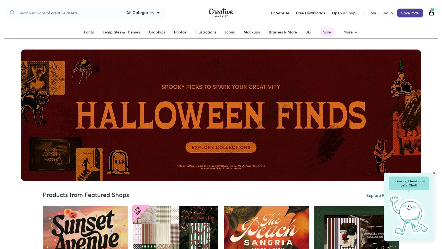Open Licensing Questions chat bubble
442x249 pixels.
(409, 183)
